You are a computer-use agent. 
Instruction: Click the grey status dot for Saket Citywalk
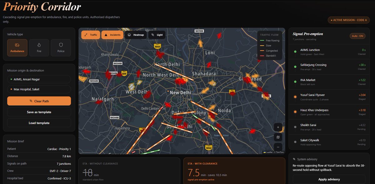(x=295, y=142)
